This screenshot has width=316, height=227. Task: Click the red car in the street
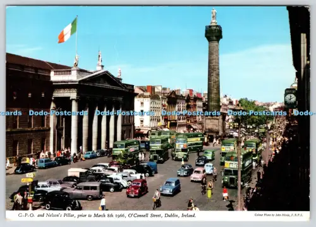click(137, 188)
